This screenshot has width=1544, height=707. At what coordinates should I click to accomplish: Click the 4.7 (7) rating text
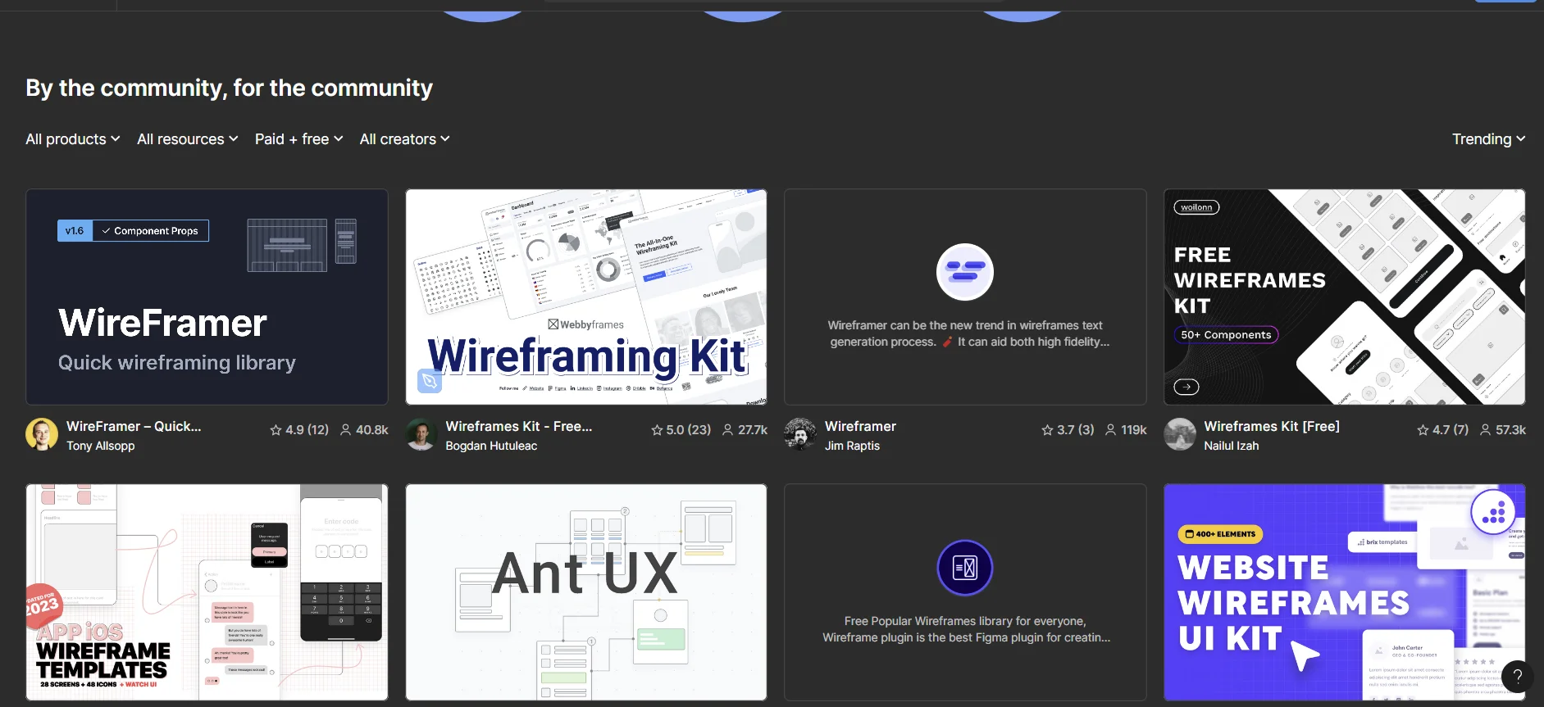point(1451,430)
